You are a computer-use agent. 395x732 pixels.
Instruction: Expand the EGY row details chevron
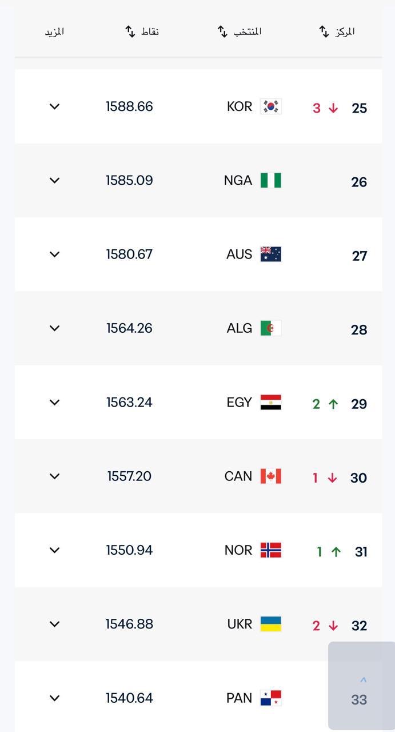[x=55, y=403]
